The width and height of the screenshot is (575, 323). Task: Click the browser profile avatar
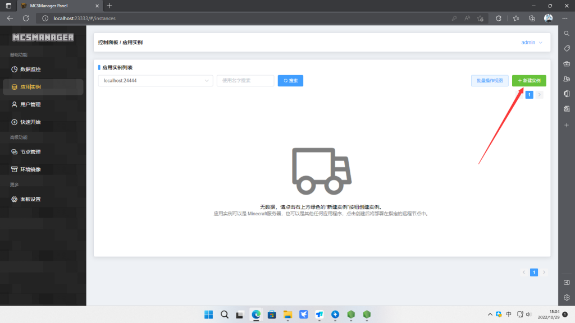(548, 19)
